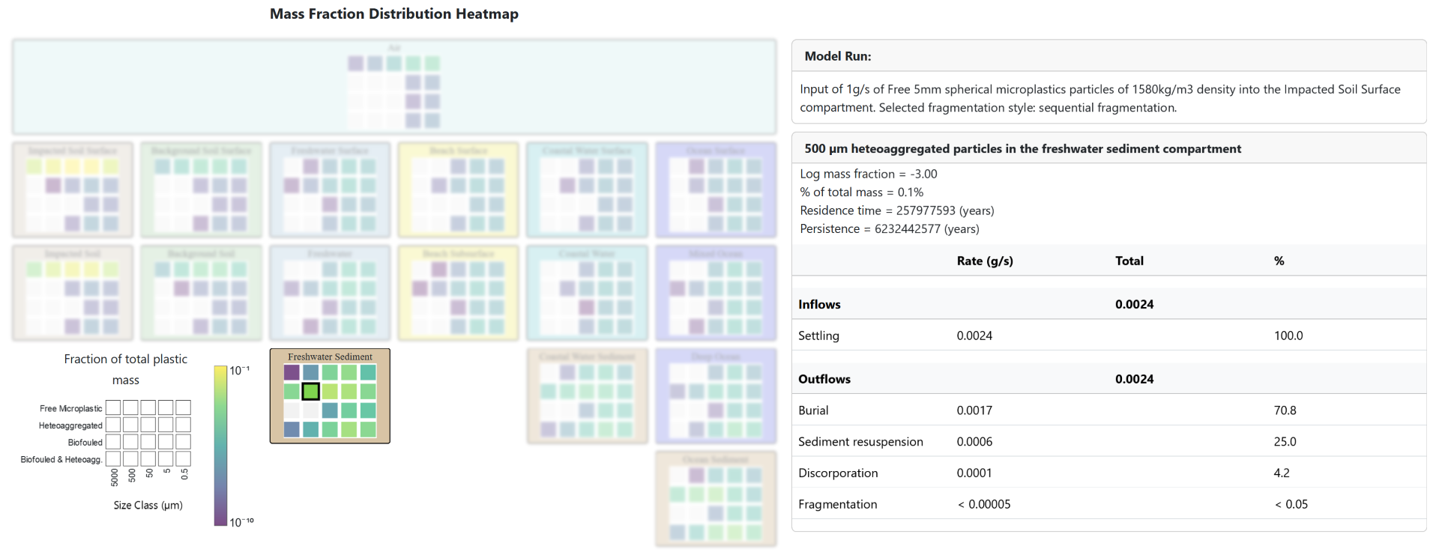Image resolution: width=1439 pixels, height=555 pixels.
Task: Select the empty 5000 µm biofouled cell in Freshwater Sediment
Action: tap(292, 410)
